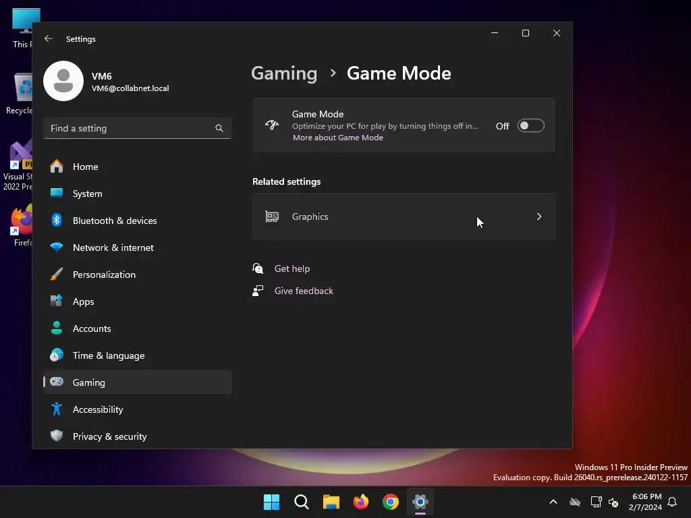Screen dimensions: 691x518
Task: Focus the Find a setting search box
Action: tap(138, 128)
